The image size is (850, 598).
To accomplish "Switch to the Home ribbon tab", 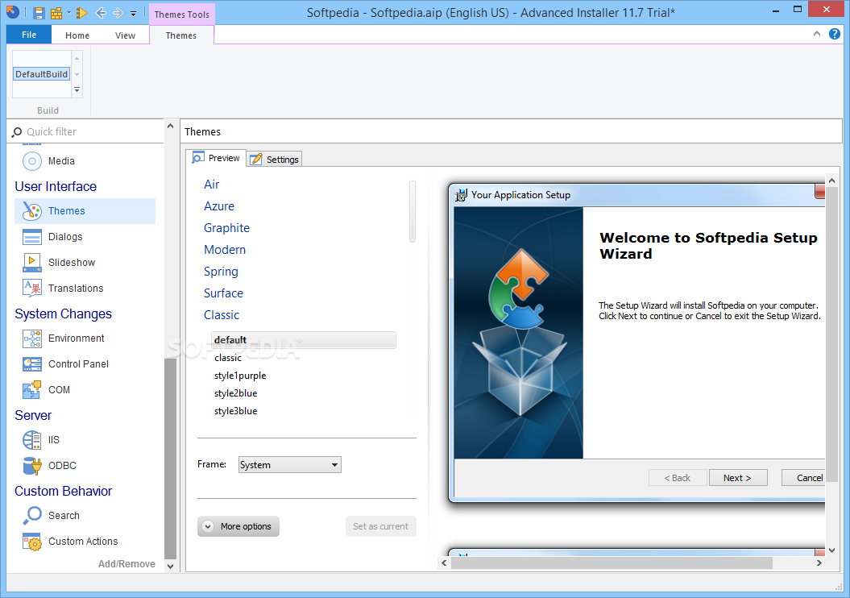I will point(77,35).
